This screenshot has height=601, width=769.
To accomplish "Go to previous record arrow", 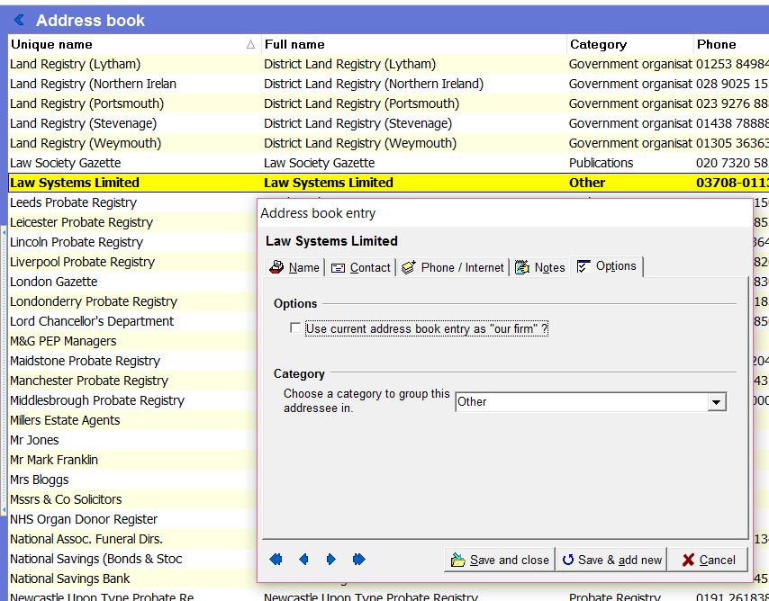I will click(x=303, y=560).
